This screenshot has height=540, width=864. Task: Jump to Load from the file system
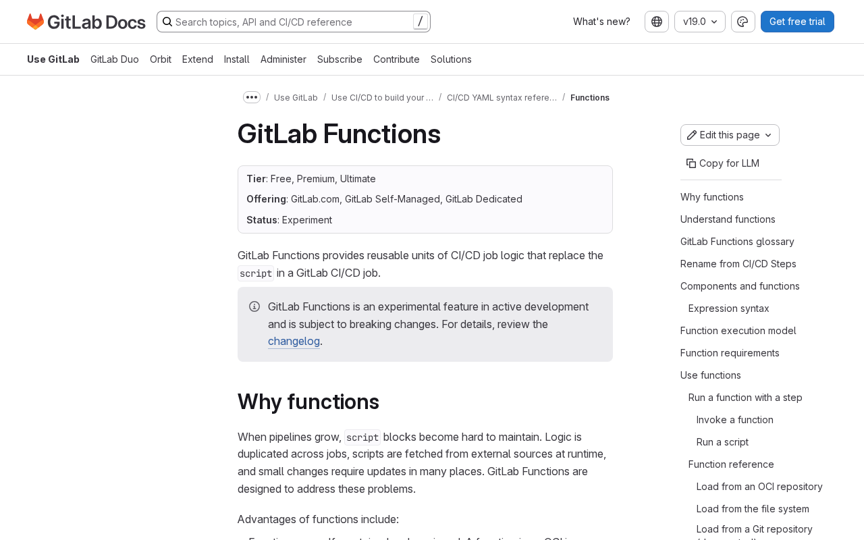pos(753,509)
